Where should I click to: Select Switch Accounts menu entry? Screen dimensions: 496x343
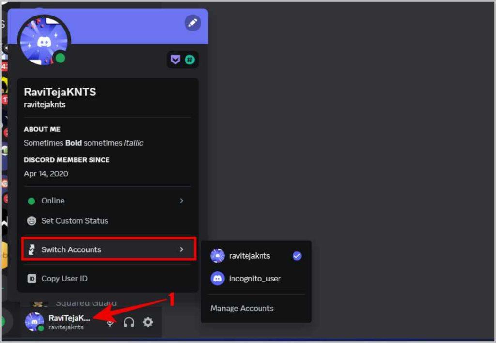(108, 249)
